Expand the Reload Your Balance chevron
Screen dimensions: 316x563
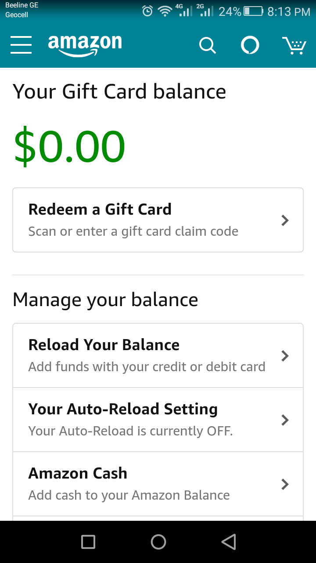[x=285, y=355]
